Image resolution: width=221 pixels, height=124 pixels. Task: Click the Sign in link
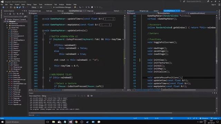pyautogui.click(x=213, y=4)
